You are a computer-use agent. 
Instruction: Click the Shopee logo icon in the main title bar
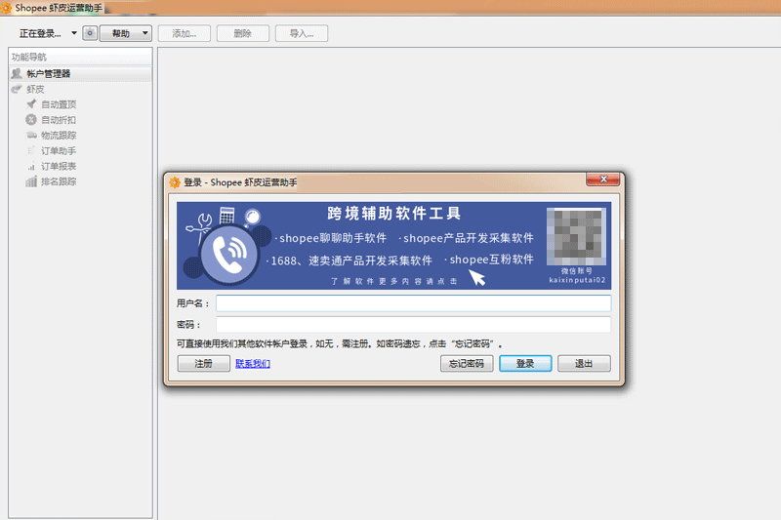pyautogui.click(x=7, y=8)
